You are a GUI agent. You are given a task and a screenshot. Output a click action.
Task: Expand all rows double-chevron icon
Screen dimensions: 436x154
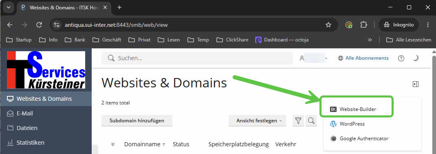pyautogui.click(x=112, y=144)
